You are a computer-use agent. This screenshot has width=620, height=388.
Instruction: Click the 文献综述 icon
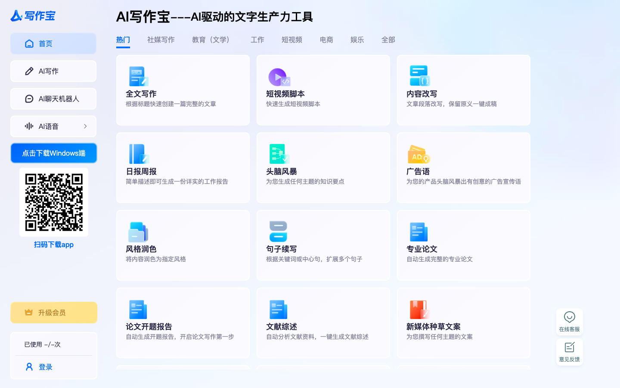click(279, 310)
